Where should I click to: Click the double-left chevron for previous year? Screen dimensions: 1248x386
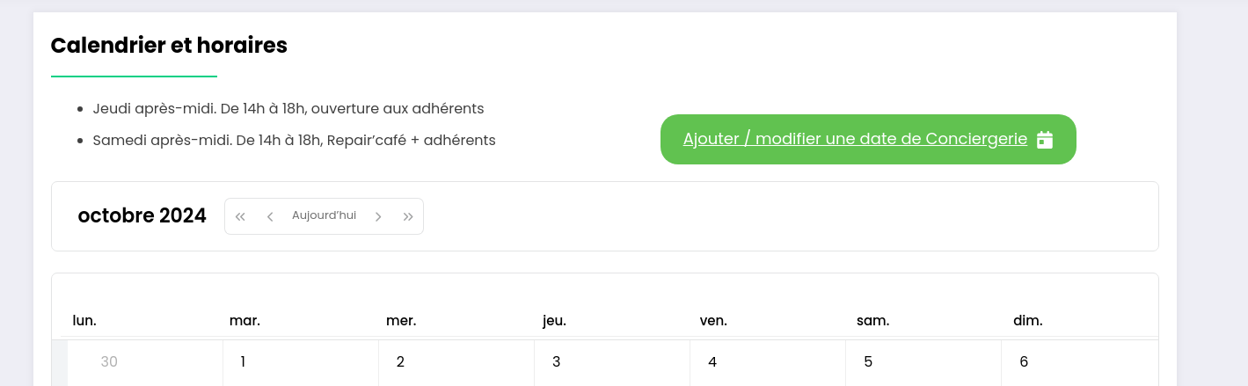(240, 216)
